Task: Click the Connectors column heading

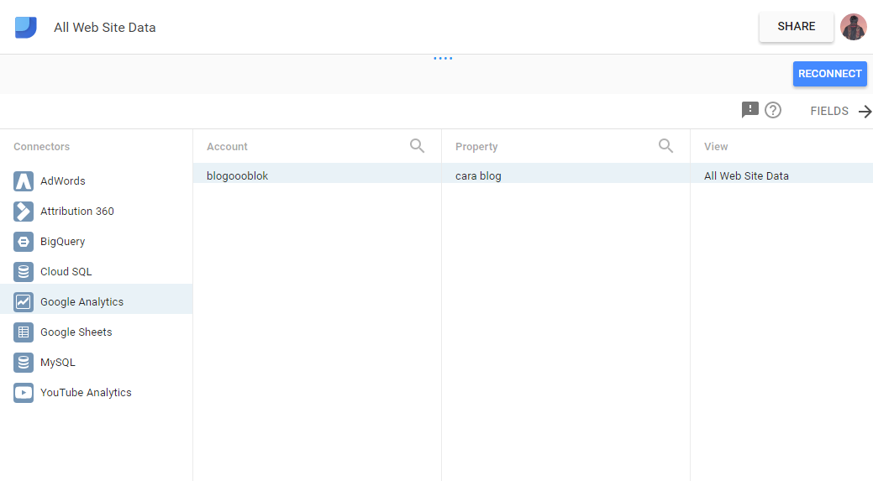Action: (42, 147)
